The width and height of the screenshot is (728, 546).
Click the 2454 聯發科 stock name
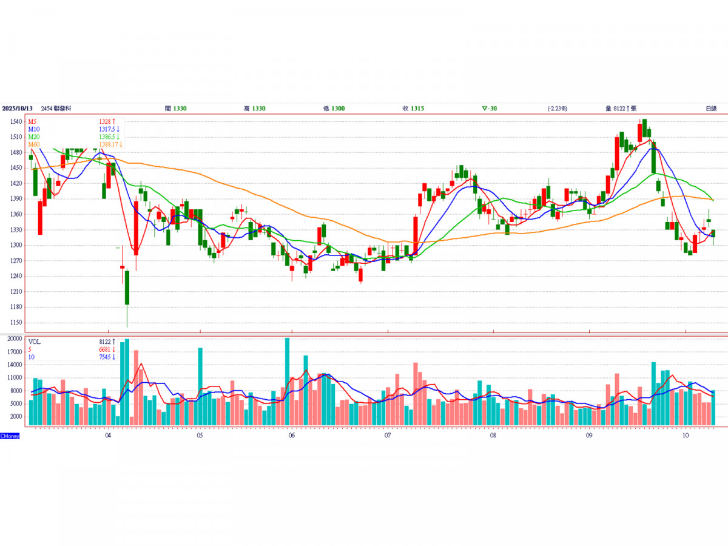(57, 109)
